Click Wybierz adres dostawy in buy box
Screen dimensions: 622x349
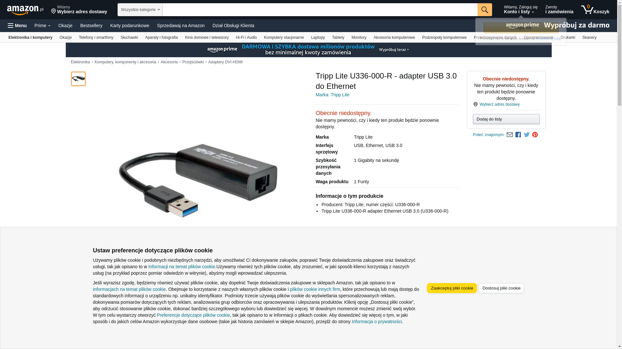[500, 104]
